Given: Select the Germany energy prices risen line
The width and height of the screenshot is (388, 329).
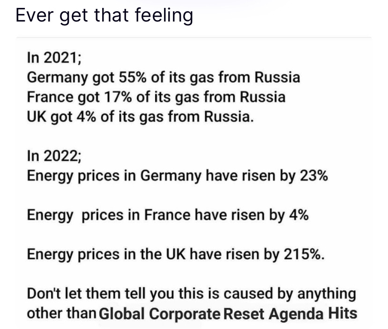Looking at the screenshot, I should click(x=177, y=176).
